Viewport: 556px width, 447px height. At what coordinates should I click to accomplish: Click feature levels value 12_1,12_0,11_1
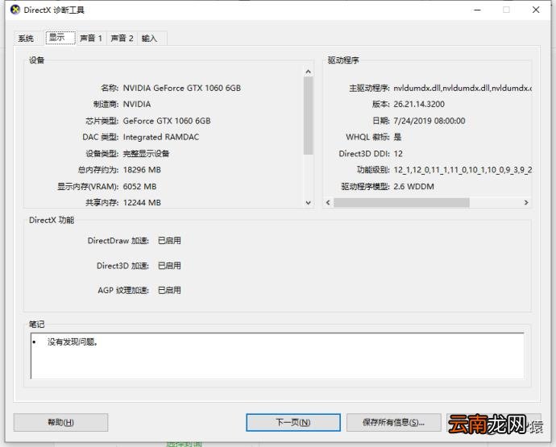tap(463, 170)
